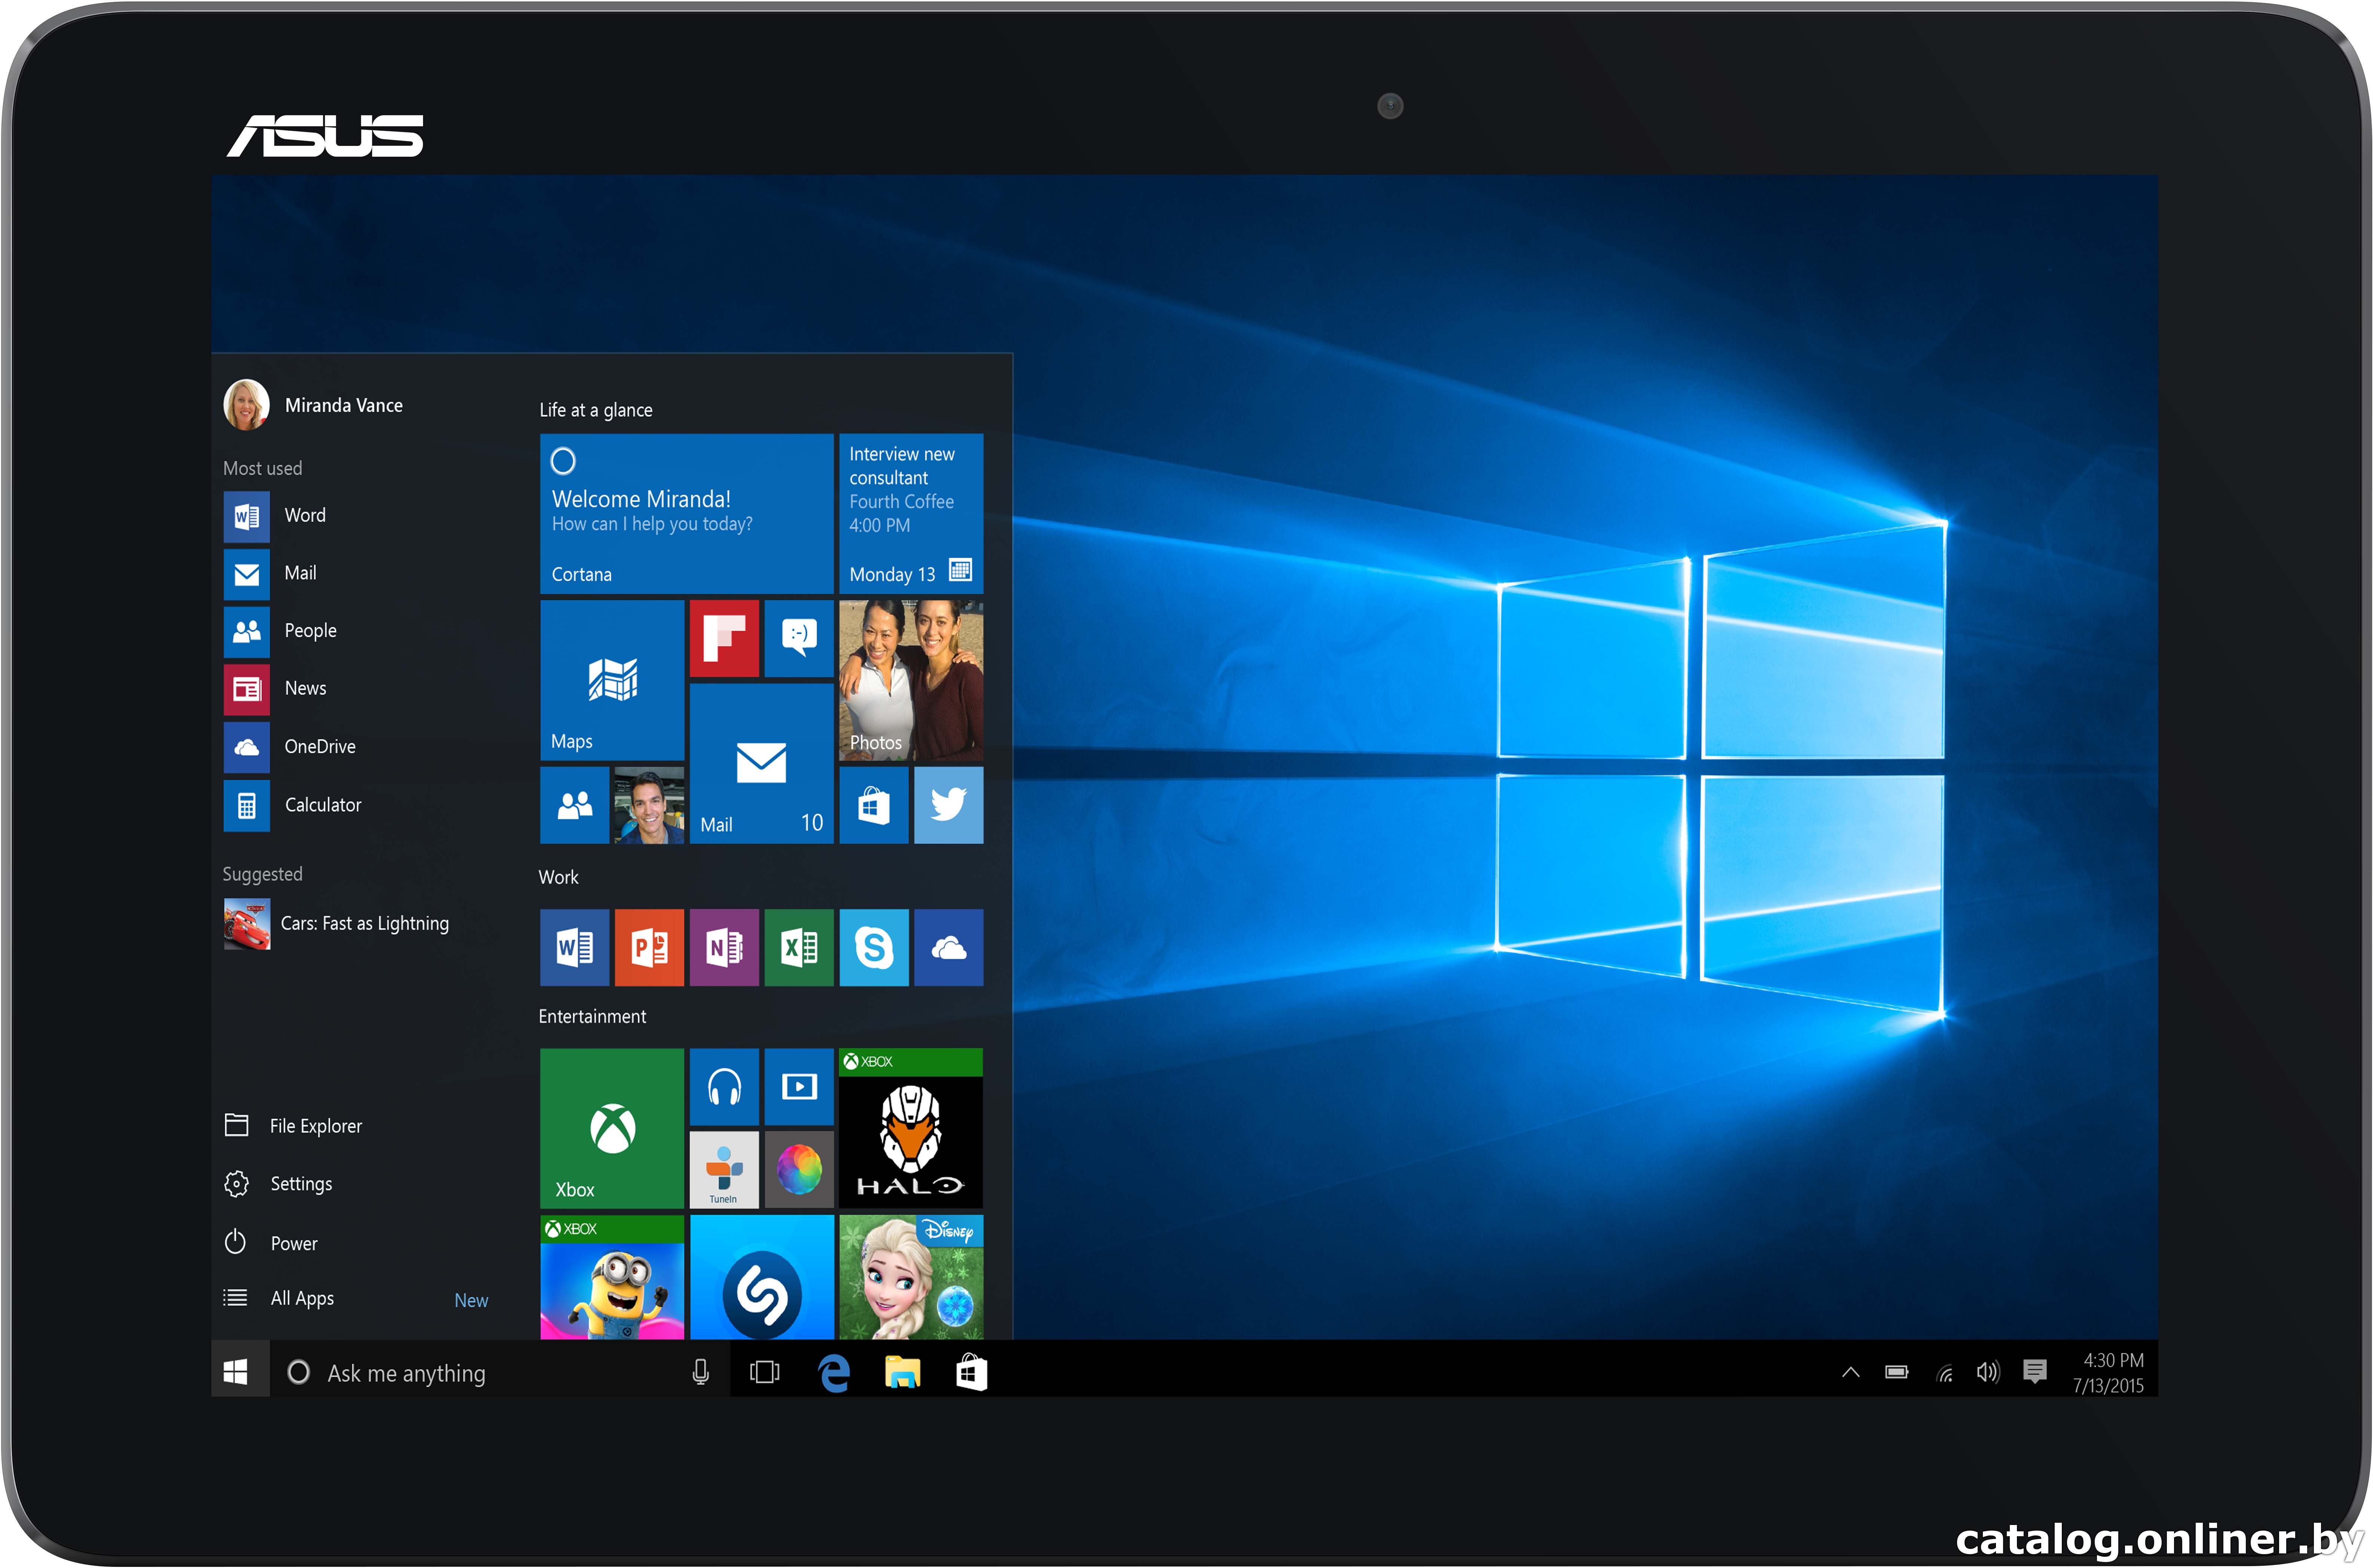Image resolution: width=2373 pixels, height=1568 pixels.
Task: Click the Entertainment group header
Action: tap(592, 1017)
